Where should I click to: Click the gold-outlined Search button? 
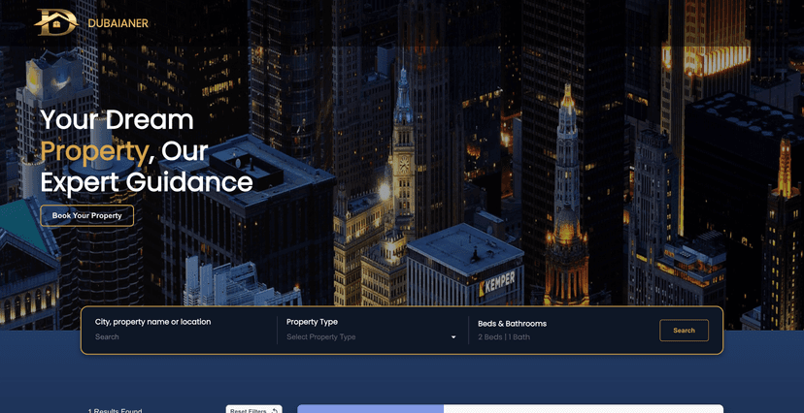684,330
